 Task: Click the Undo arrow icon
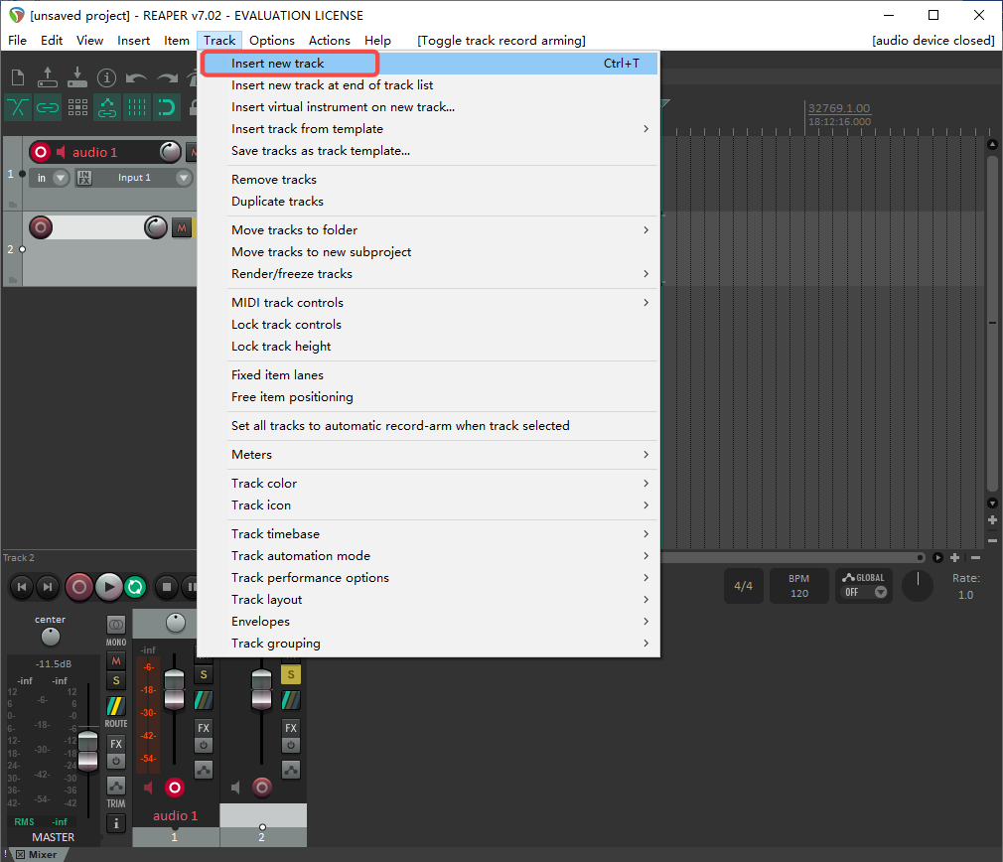point(136,78)
